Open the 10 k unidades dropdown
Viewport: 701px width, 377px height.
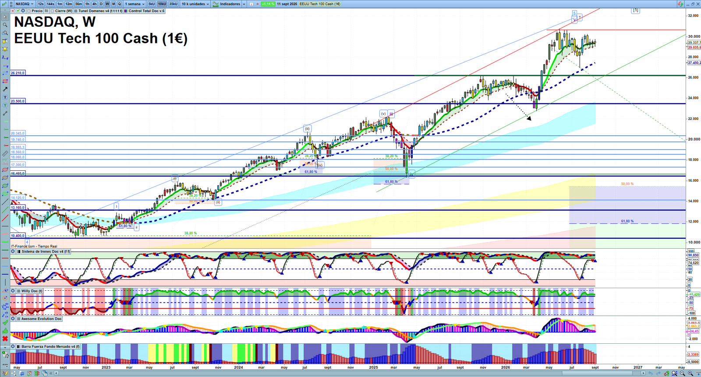coord(195,4)
